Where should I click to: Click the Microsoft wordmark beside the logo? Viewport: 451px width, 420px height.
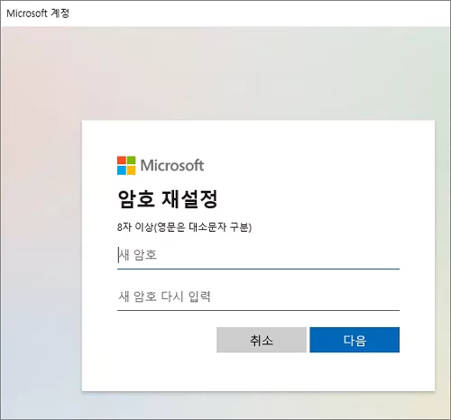coord(172,166)
